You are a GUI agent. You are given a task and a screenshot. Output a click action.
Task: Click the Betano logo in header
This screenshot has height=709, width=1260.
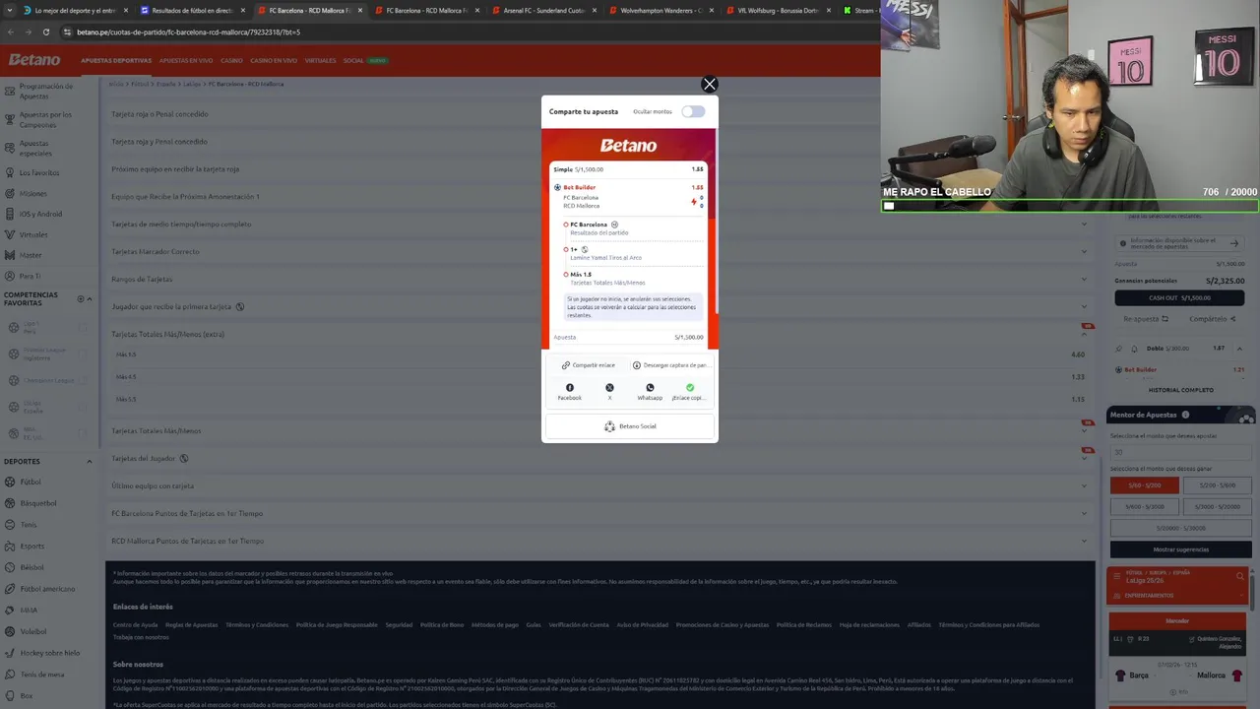(34, 60)
